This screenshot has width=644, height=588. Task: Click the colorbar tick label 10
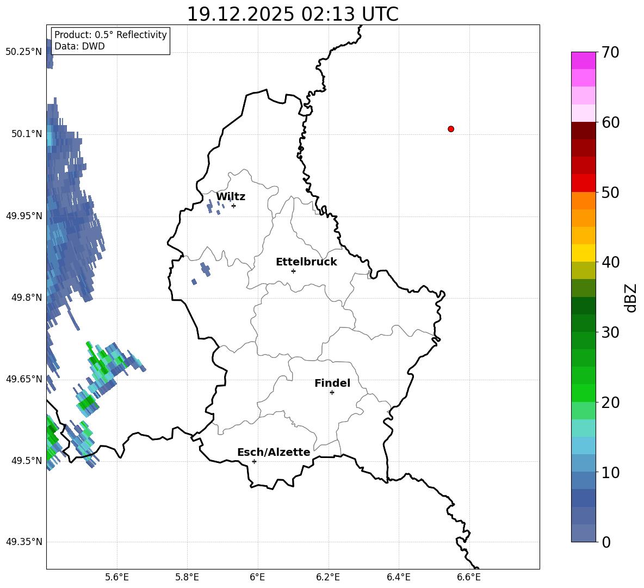(610, 472)
